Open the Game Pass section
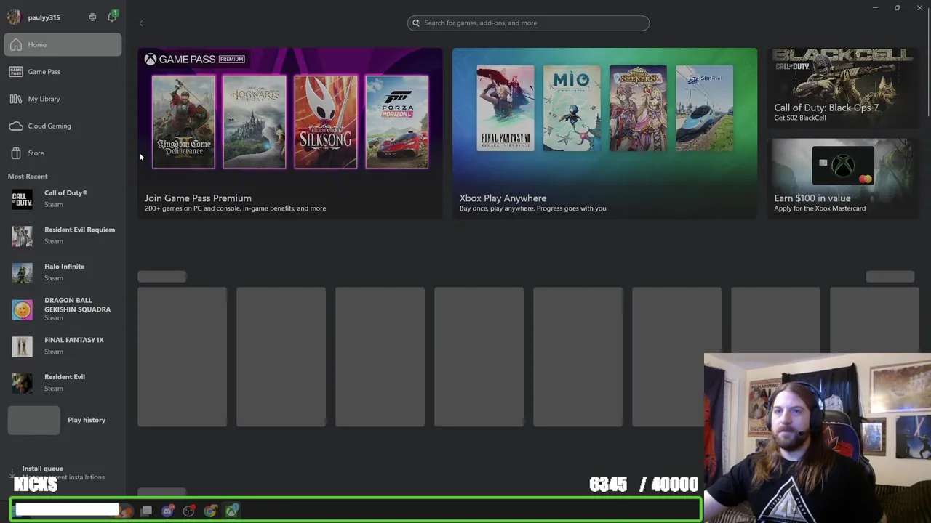 tap(63, 72)
